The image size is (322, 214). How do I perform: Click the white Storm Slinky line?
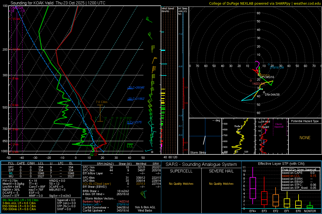click(x=204, y=140)
